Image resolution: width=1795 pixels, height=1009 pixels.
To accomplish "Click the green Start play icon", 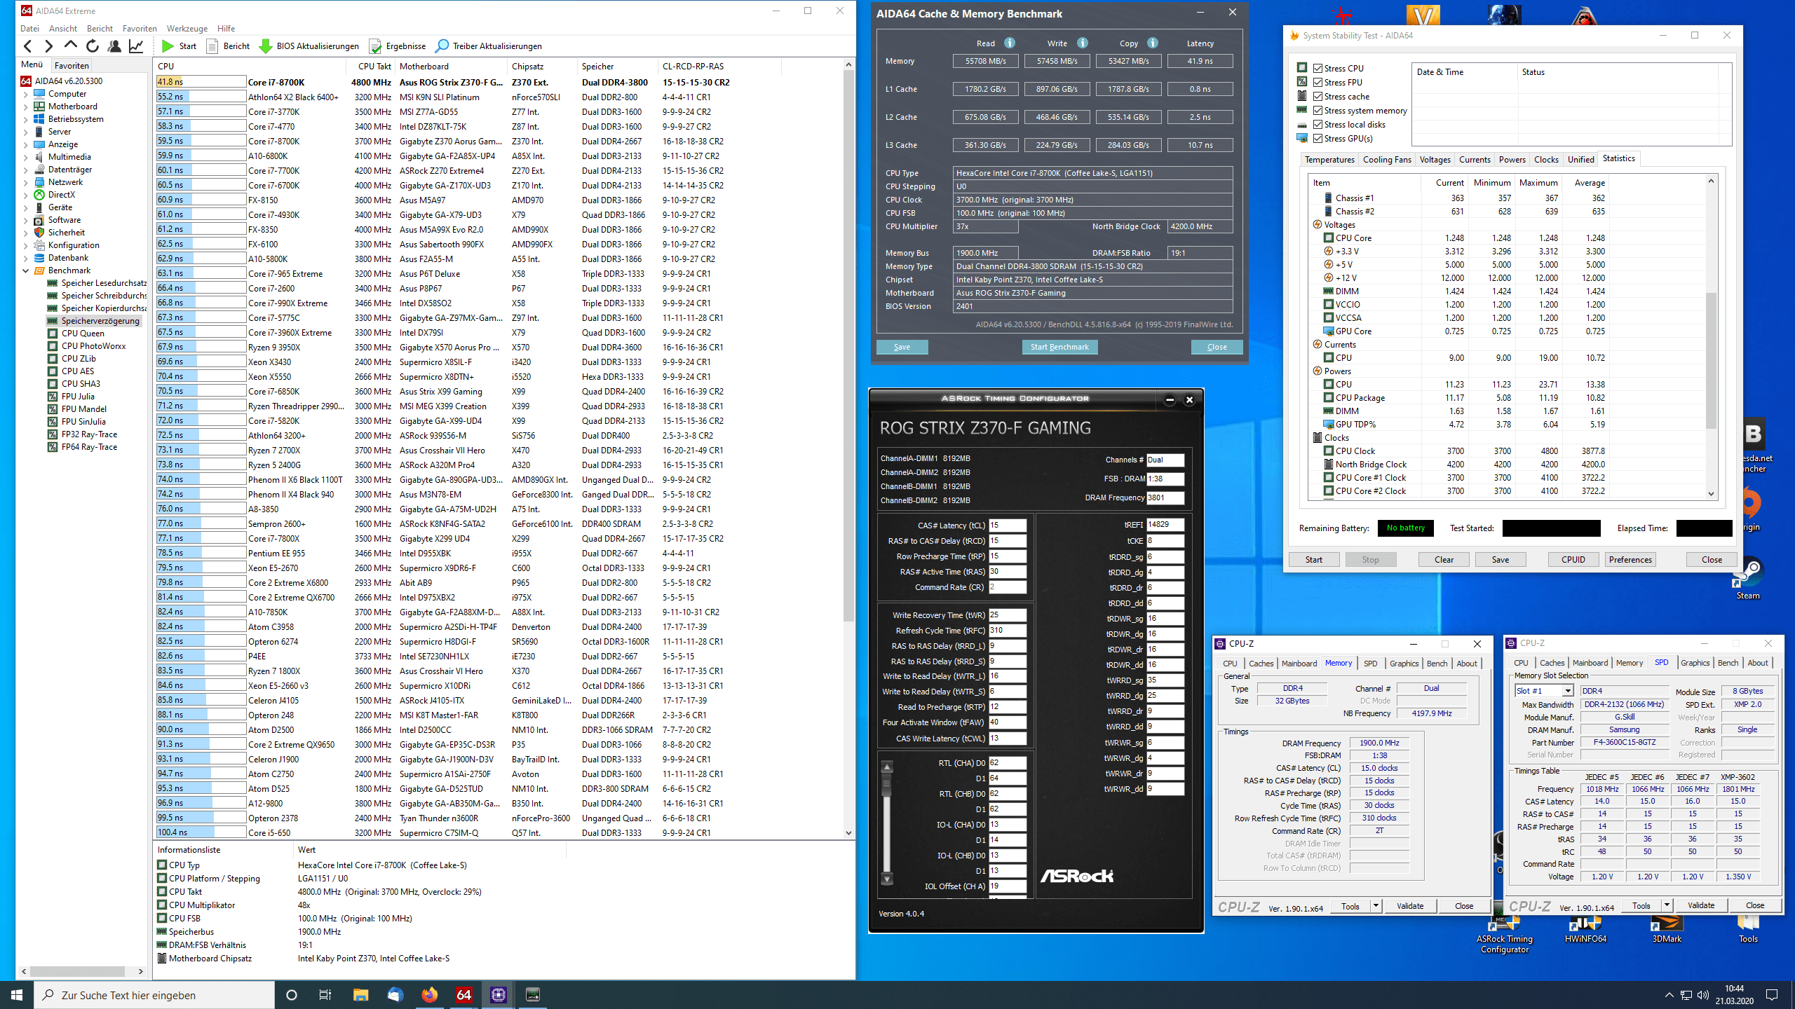I will coord(168,46).
